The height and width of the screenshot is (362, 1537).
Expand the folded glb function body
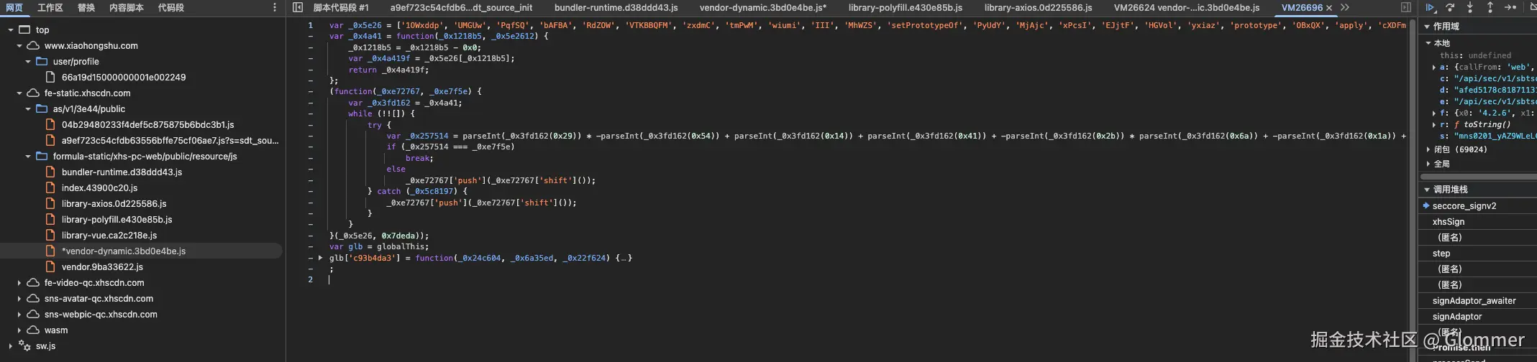coord(321,258)
